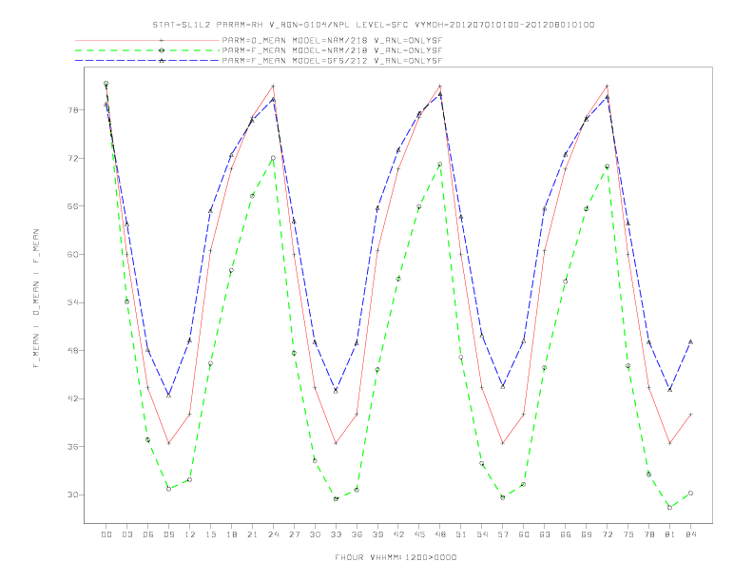Screen dimensions: 753x582
Task: Click the blue dashed legend line sample
Action: [x=147, y=61]
